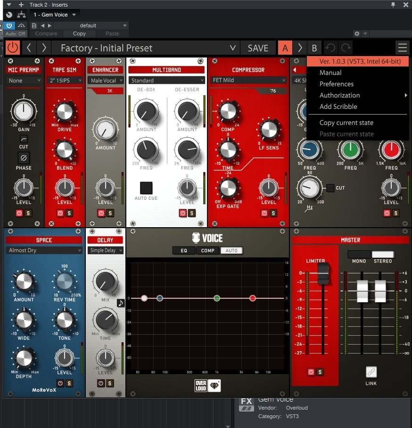The height and width of the screenshot is (428, 412).
Task: Go to the next preset with right chevron
Action: click(44, 48)
